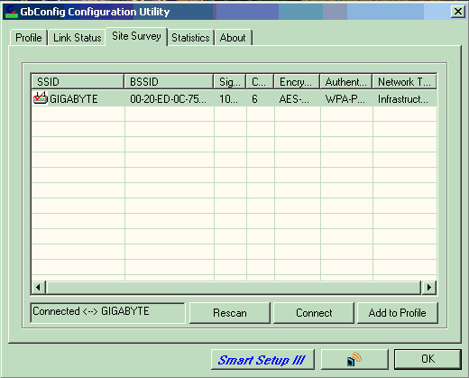Click the connected network icon beside GIGABYTE
The height and width of the screenshot is (378, 469).
[41, 98]
